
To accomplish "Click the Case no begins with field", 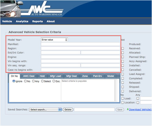I will click(81, 70).
